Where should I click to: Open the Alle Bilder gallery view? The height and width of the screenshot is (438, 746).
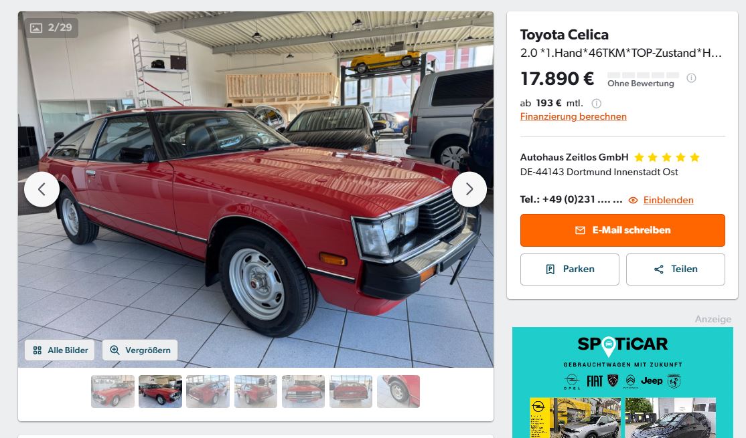pos(60,350)
